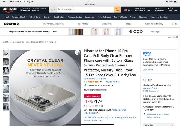
Task: Click the share icon on product image
Action: [x=77, y=52]
